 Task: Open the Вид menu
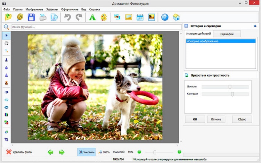pyautogui.click(x=84, y=9)
